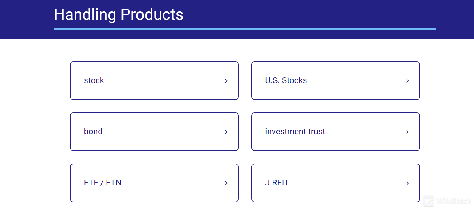Click the arrow next to investment trust

[x=407, y=132]
